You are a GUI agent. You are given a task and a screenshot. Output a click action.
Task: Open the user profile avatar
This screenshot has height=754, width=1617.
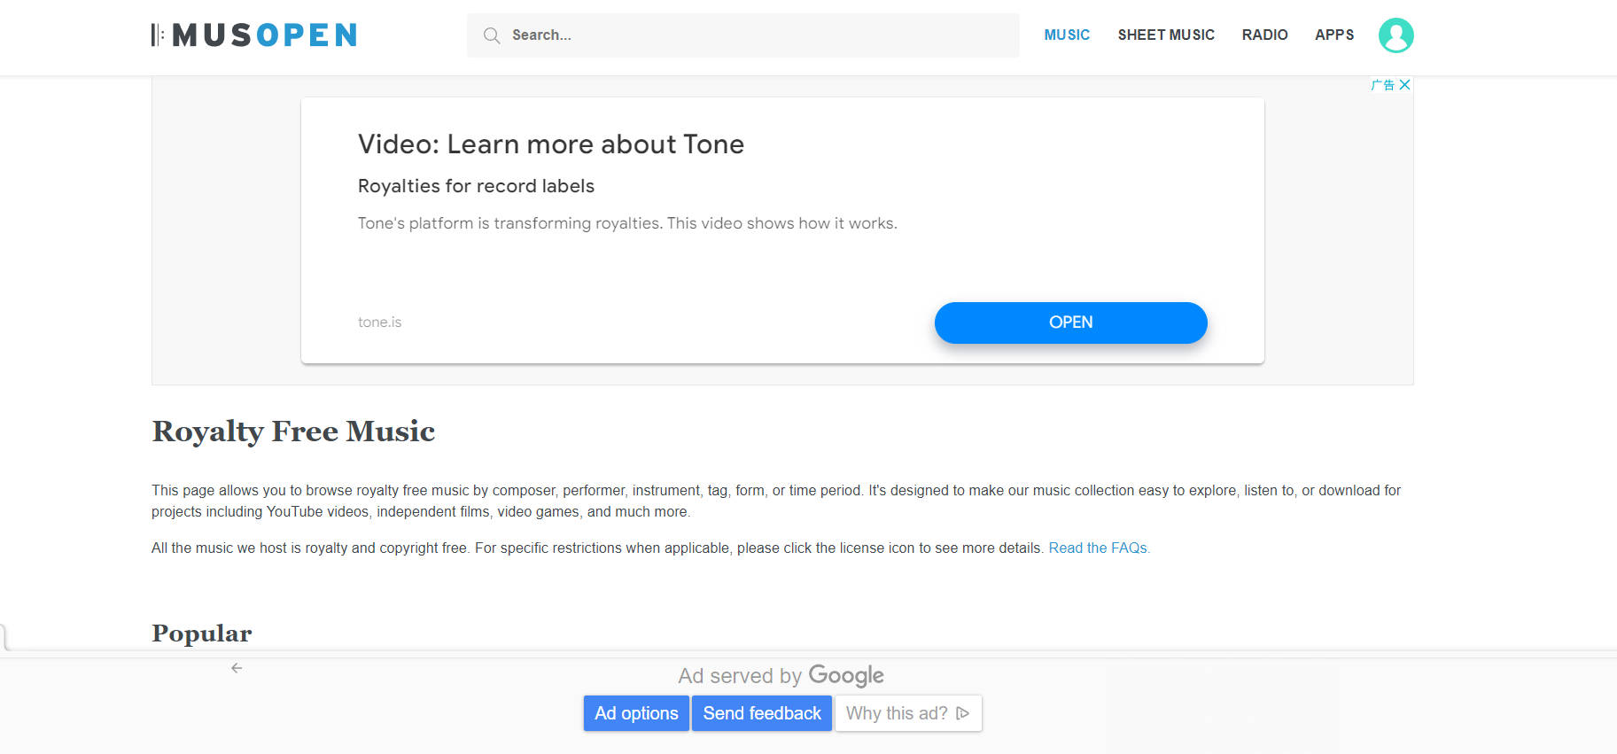point(1395,35)
